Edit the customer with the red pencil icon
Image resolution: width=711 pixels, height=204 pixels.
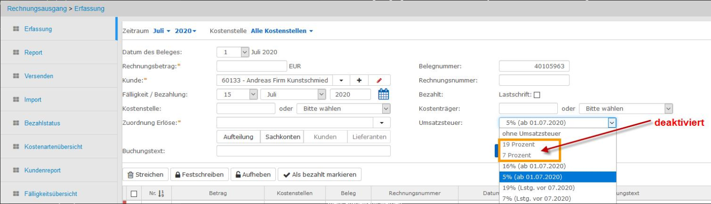tap(379, 80)
